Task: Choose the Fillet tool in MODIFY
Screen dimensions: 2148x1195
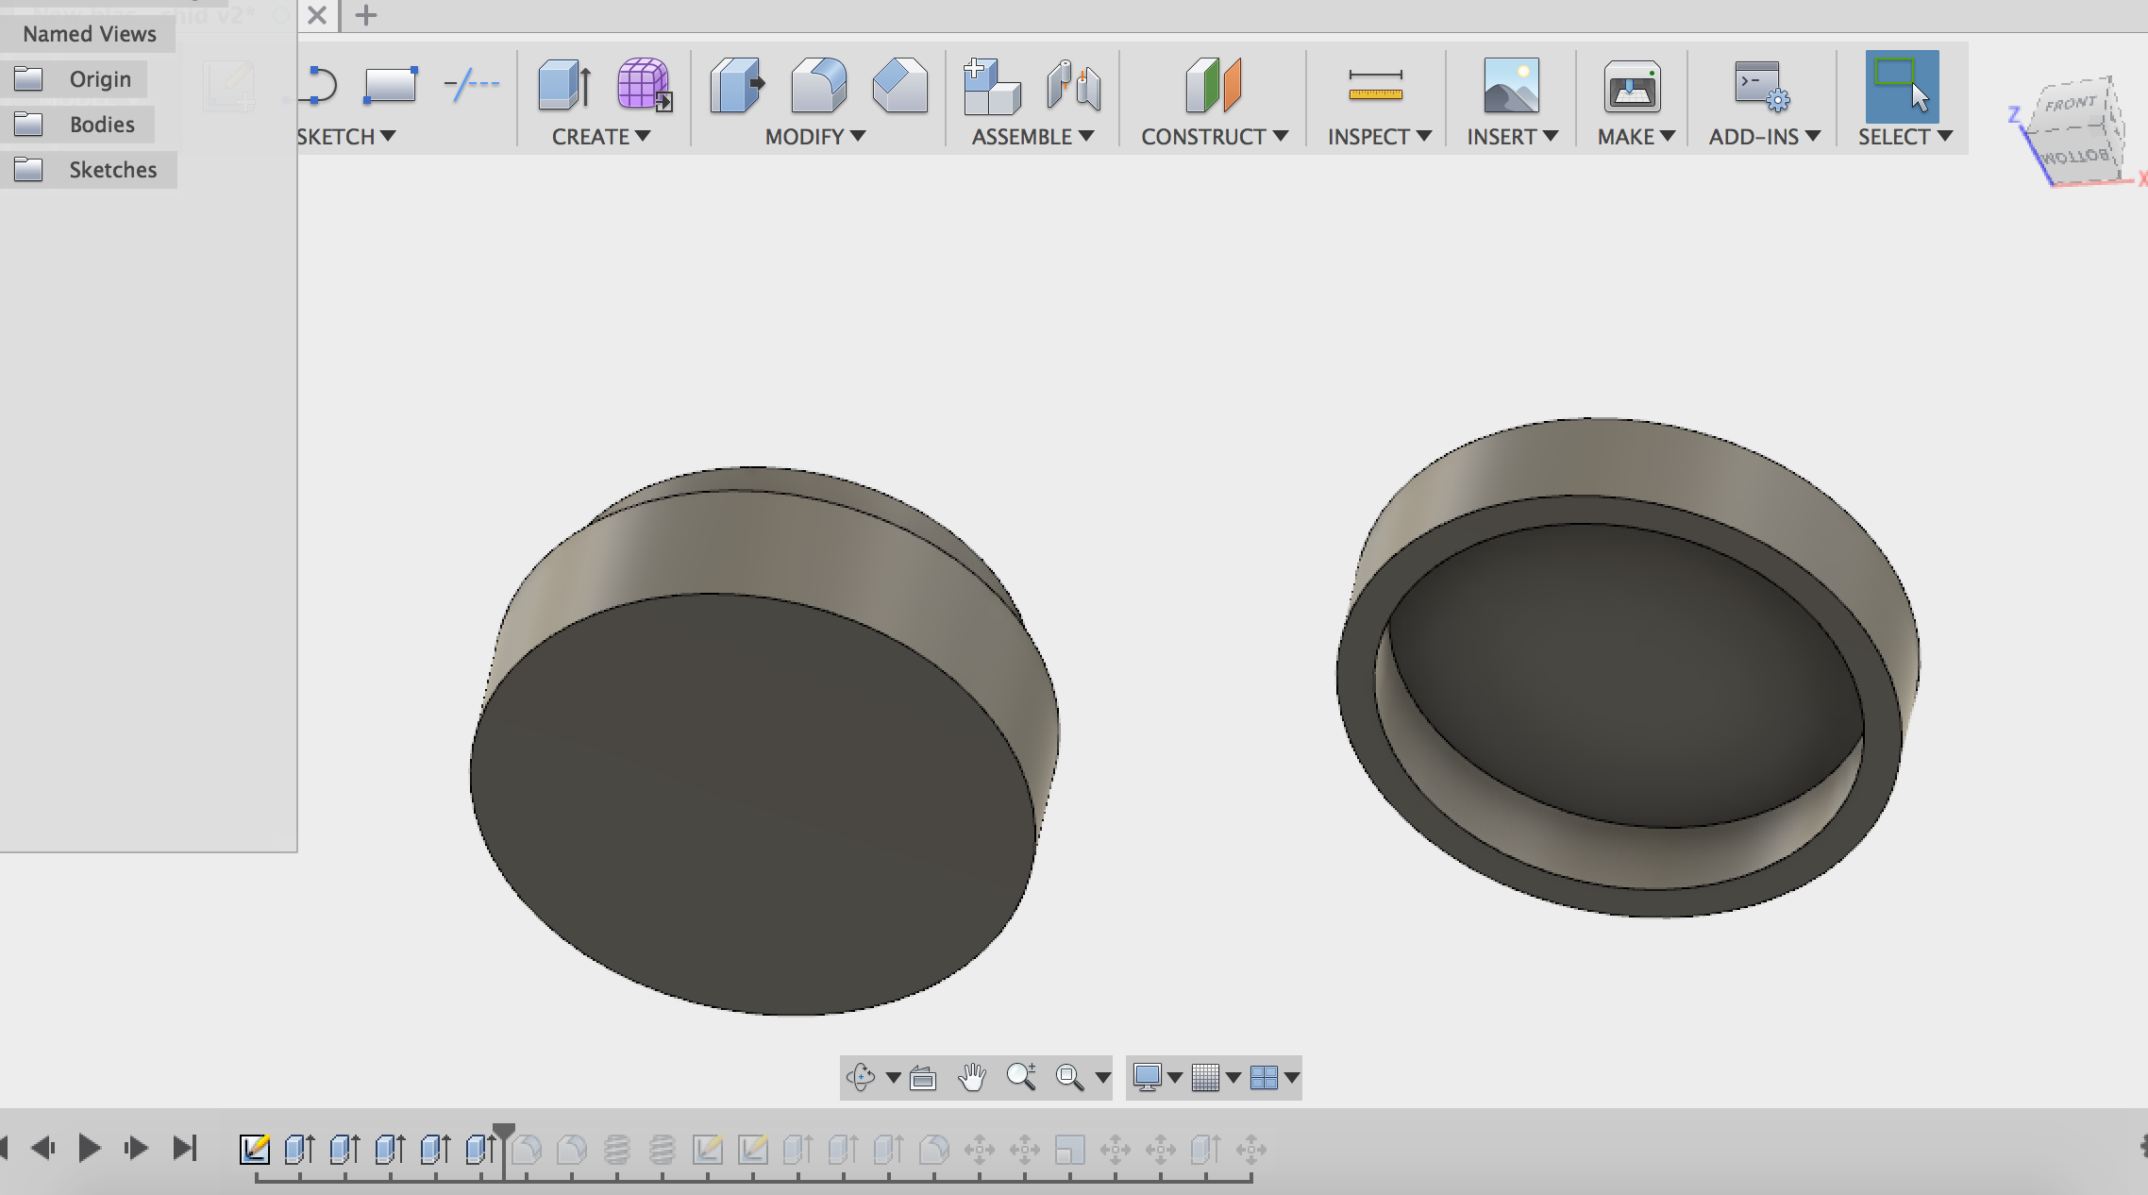Action: tap(818, 86)
